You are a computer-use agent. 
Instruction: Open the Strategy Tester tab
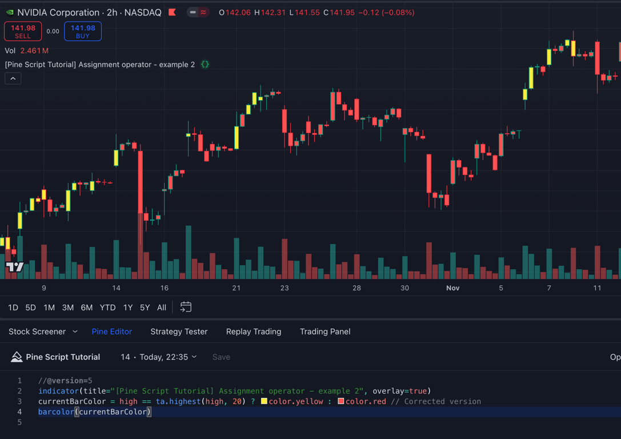click(179, 332)
